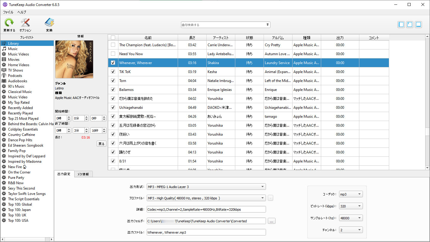Click the green refresh (更新する) toolbar icon
Image resolution: width=430 pixels, height=242 pixels.
[9, 23]
